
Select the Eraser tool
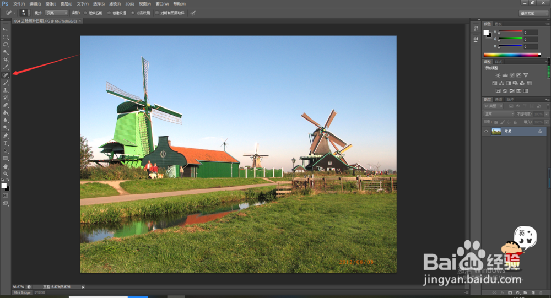coord(6,105)
